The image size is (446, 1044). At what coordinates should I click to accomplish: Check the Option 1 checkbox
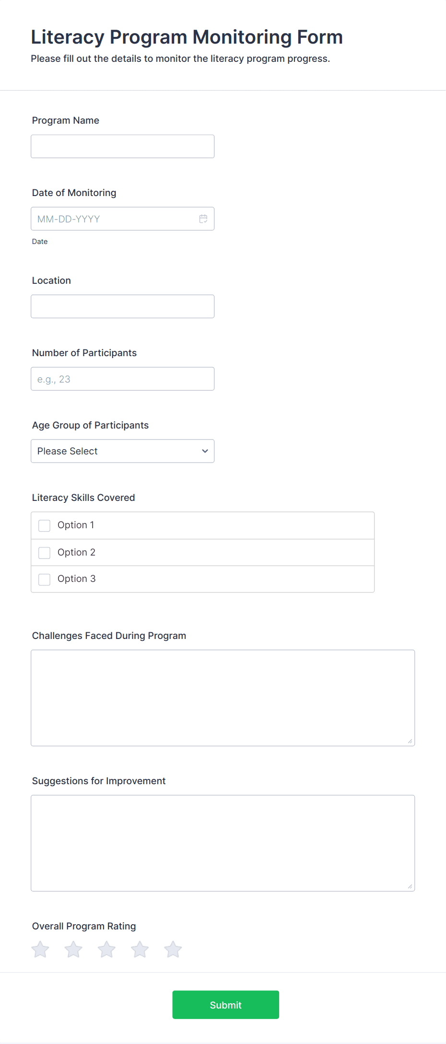(x=45, y=525)
